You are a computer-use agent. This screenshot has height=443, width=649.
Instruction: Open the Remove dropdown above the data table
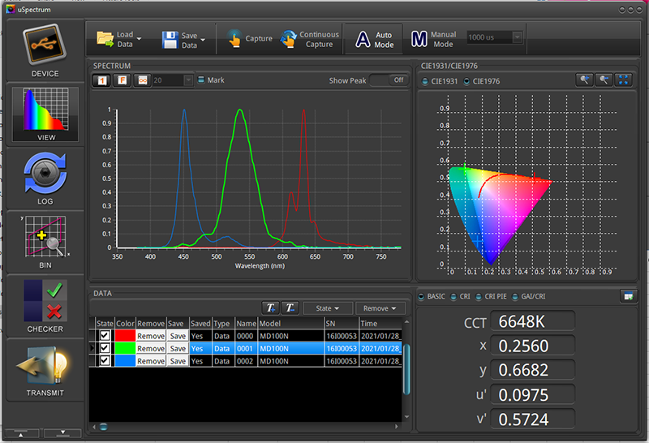coord(380,308)
